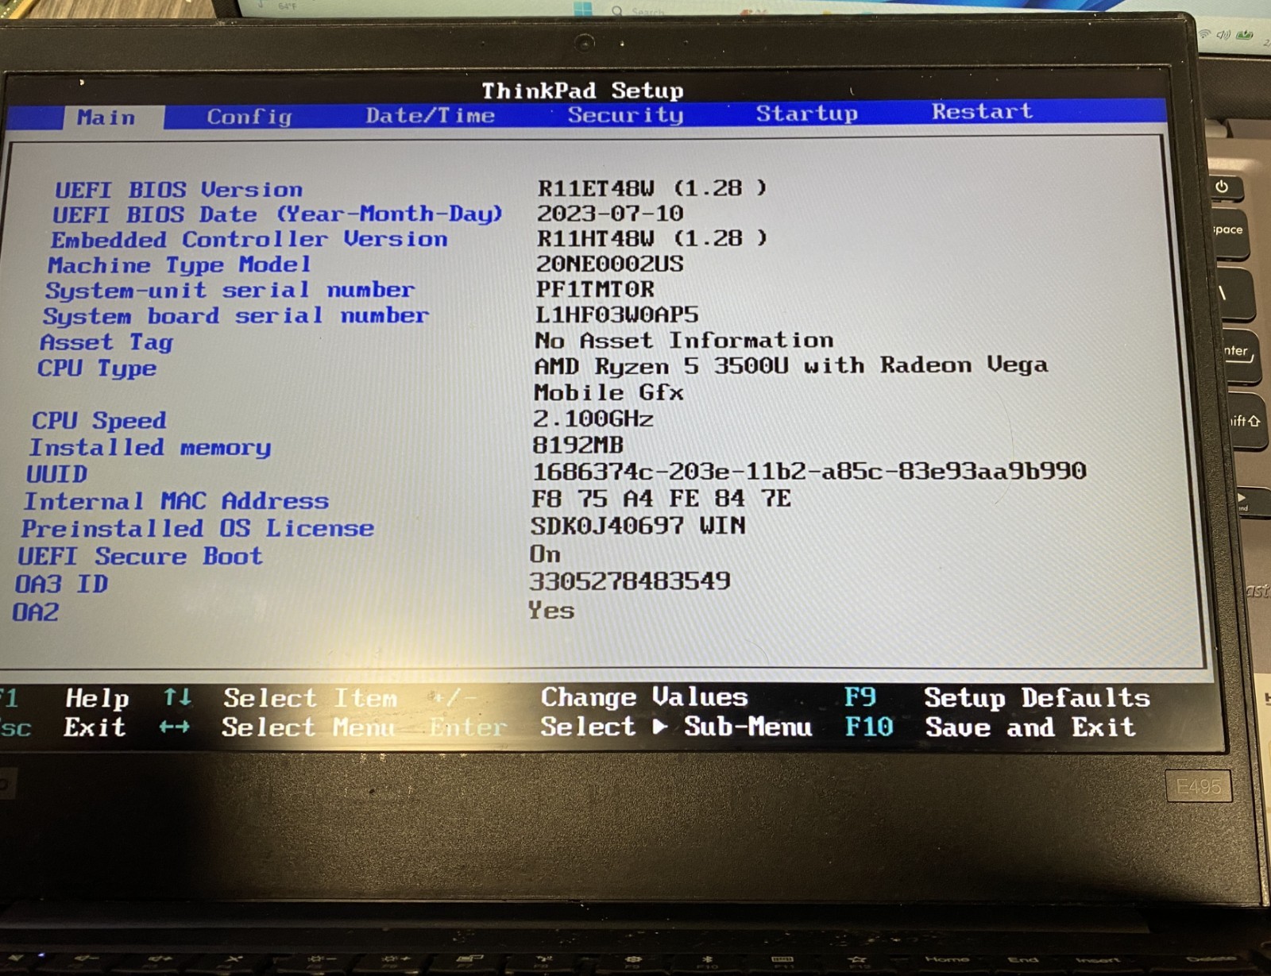This screenshot has height=976, width=1271.
Task: Select the UEFI BIOS Date label
Action: [278, 214]
